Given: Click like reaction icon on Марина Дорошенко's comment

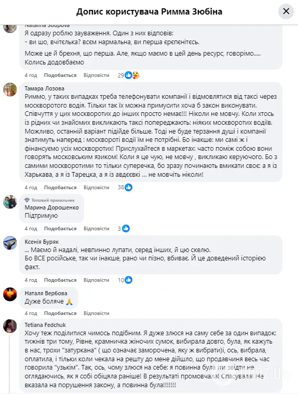Looking at the screenshot, I should tap(126, 229).
